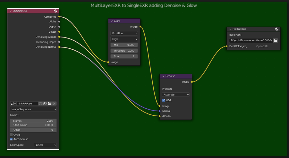Viewport: 289px width, 158px height.
Task: Click the new image copy icon
Action: tap(45, 104)
